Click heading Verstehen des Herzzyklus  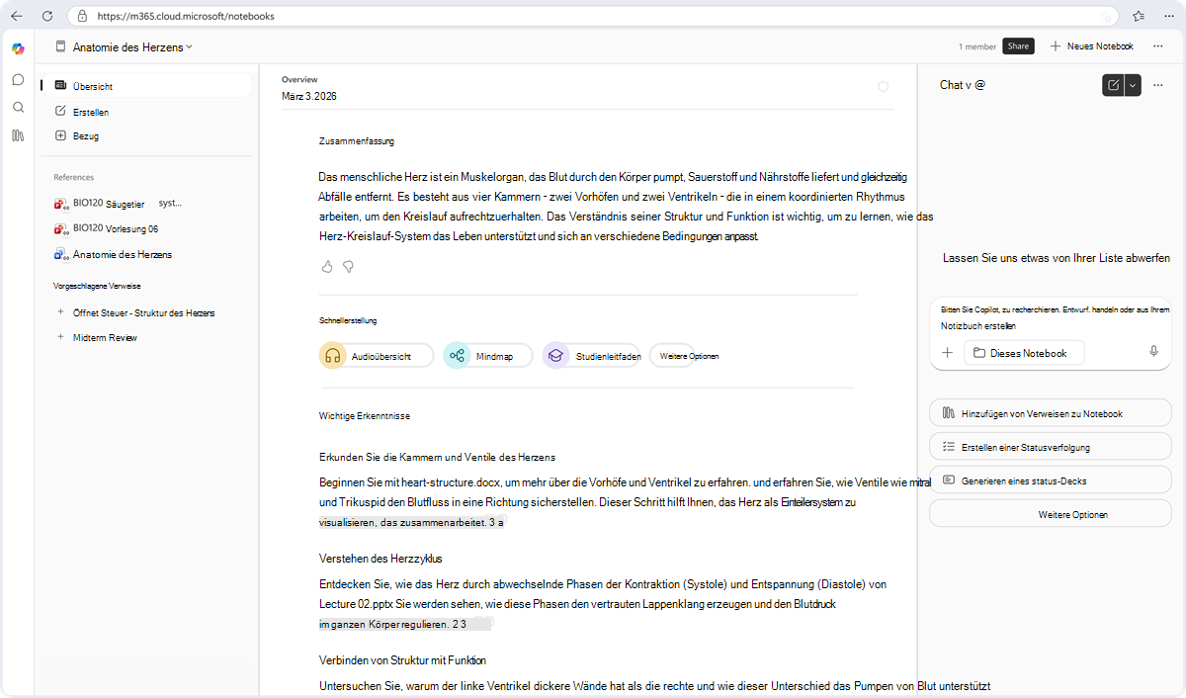(x=381, y=559)
